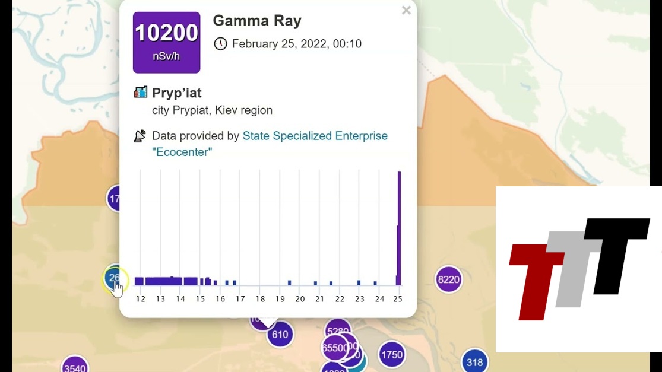Screen dimensions: 662x372
Task: Select the 1750 map marker
Action: pos(392,355)
